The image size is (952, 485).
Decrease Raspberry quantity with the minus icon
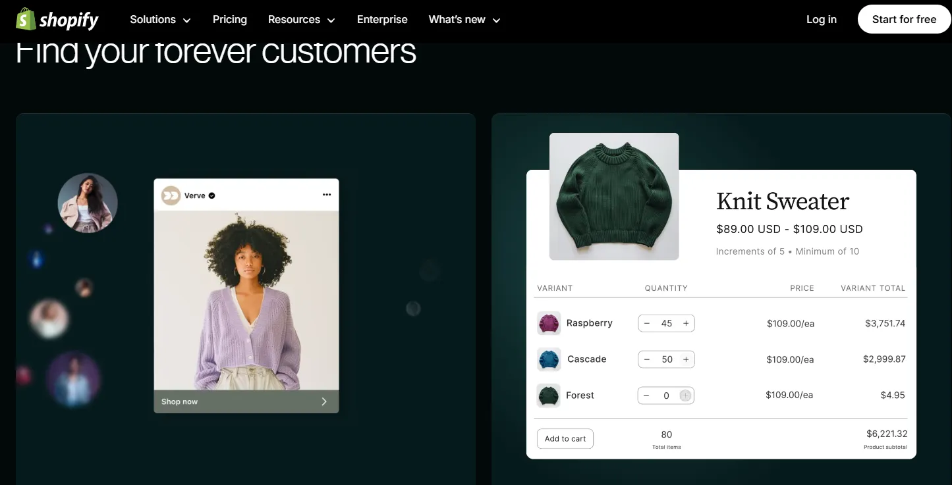click(646, 323)
